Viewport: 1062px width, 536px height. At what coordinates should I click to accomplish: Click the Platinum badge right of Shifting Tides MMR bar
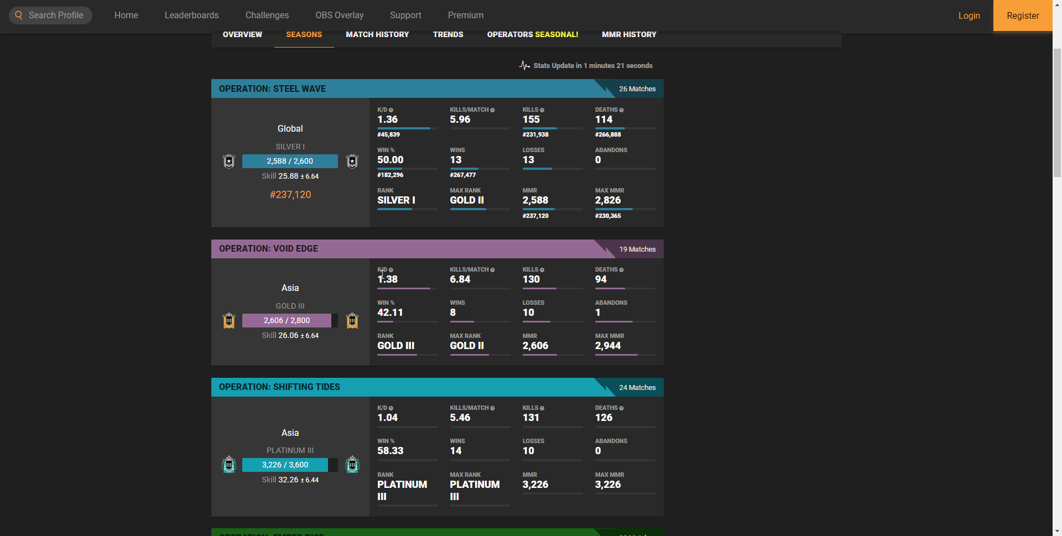click(x=352, y=465)
